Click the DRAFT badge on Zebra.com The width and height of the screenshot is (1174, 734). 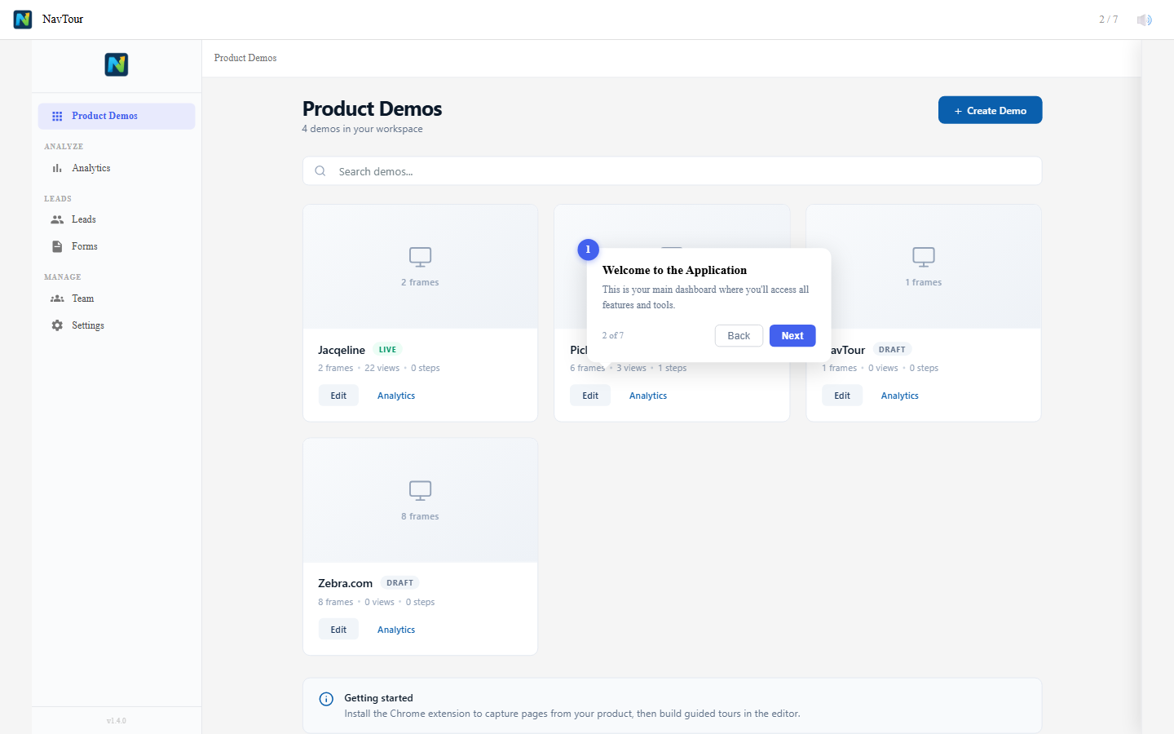point(399,583)
